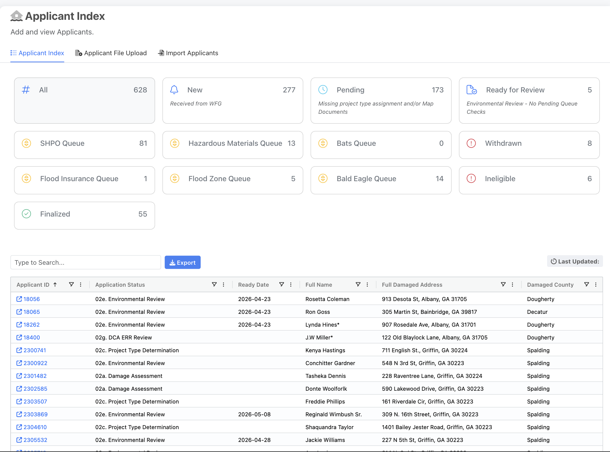Open the Full Damaged Address filter icon
The height and width of the screenshot is (452, 610).
pyautogui.click(x=503, y=285)
